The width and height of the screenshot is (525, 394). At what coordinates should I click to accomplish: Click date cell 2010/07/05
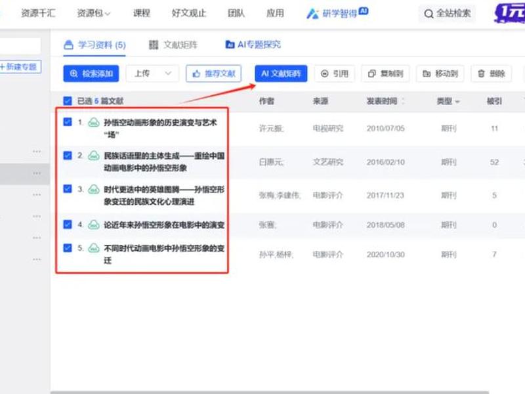(x=385, y=128)
